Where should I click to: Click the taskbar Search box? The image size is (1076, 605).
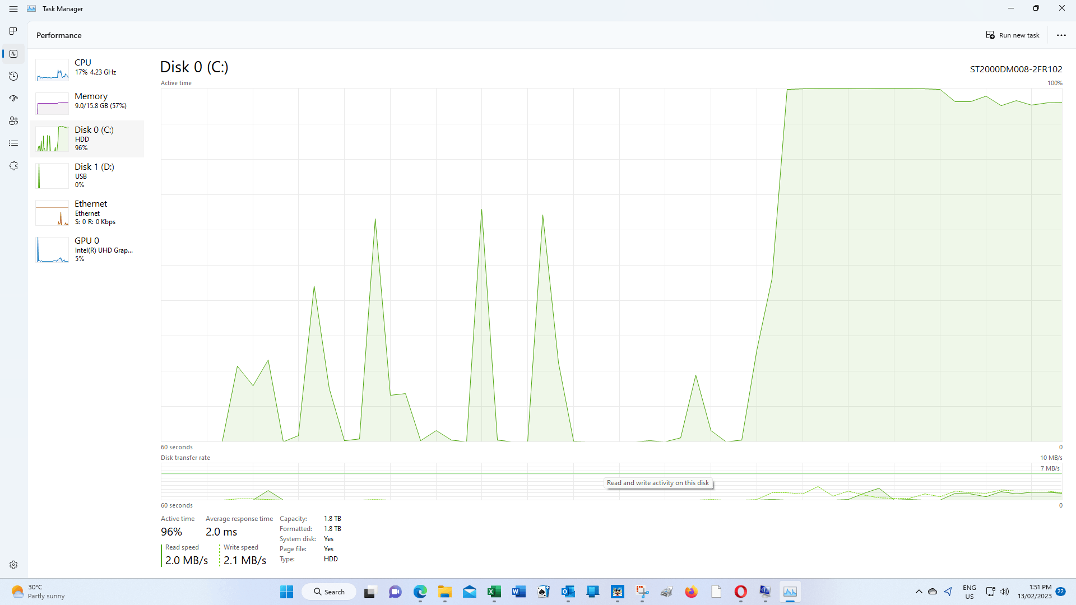point(329,592)
